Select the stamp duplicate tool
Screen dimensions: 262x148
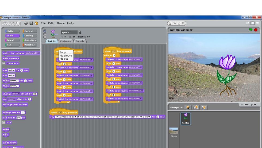pos(170,23)
